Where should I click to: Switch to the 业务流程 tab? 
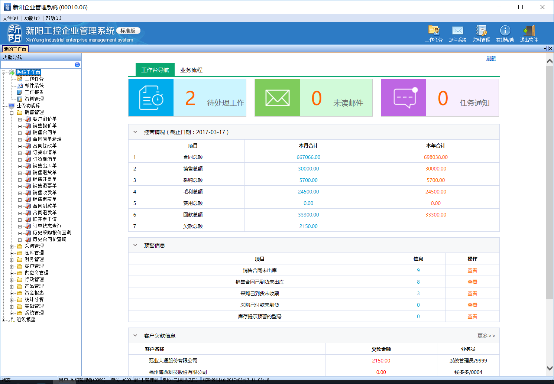point(191,70)
